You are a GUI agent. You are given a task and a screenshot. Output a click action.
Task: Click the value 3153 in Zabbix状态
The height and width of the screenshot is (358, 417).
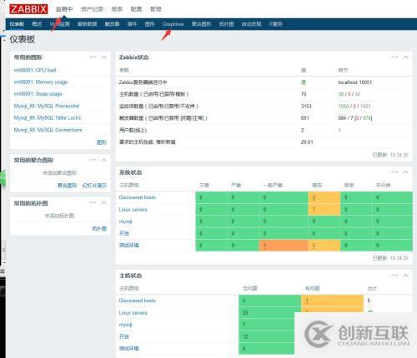coord(306,107)
